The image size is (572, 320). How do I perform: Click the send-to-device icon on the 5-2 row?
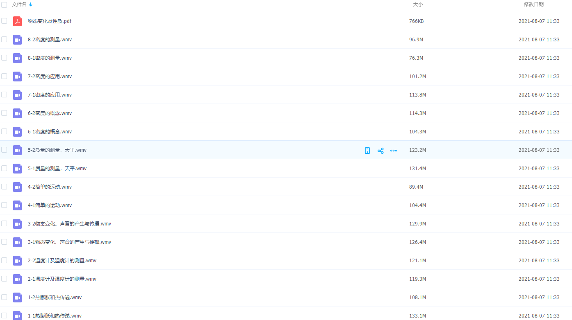pos(367,151)
